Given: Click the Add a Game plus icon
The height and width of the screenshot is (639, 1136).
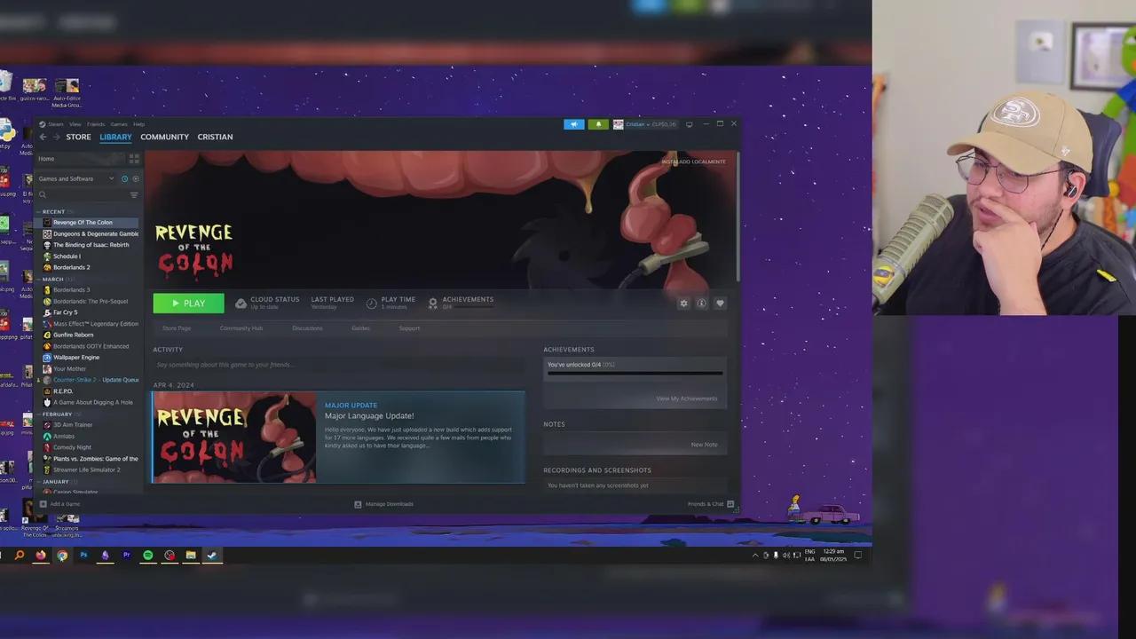Looking at the screenshot, I should [43, 504].
